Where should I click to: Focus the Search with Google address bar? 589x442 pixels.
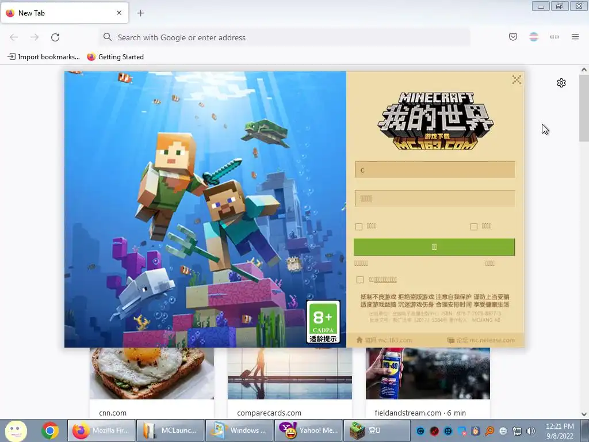pyautogui.click(x=285, y=37)
